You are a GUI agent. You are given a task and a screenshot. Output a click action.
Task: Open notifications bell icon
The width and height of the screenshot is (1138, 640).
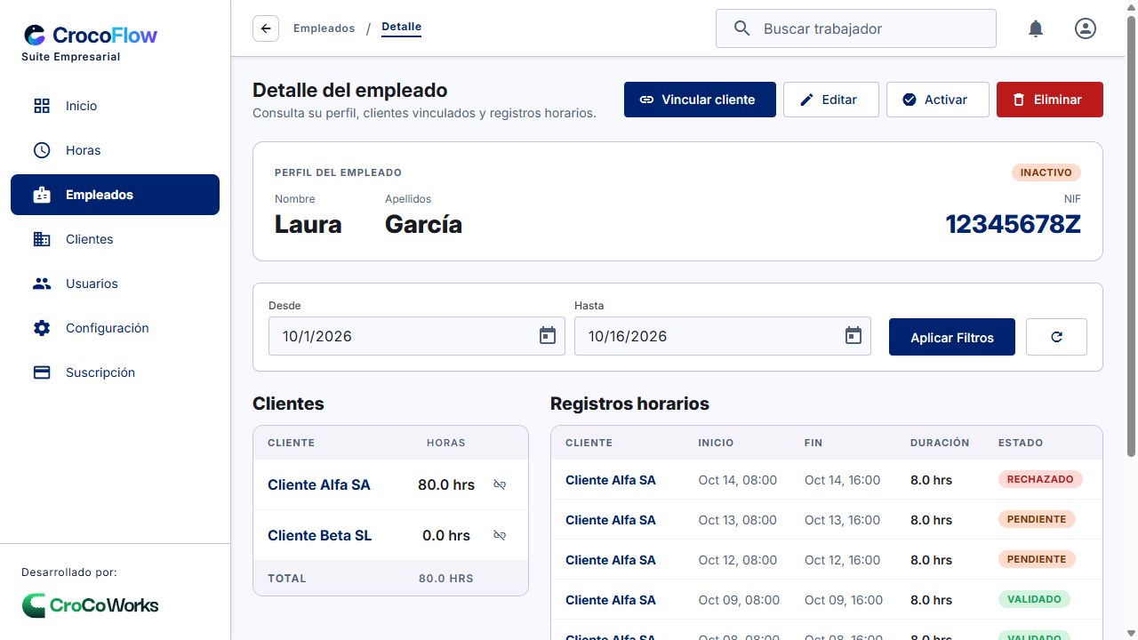(1036, 28)
